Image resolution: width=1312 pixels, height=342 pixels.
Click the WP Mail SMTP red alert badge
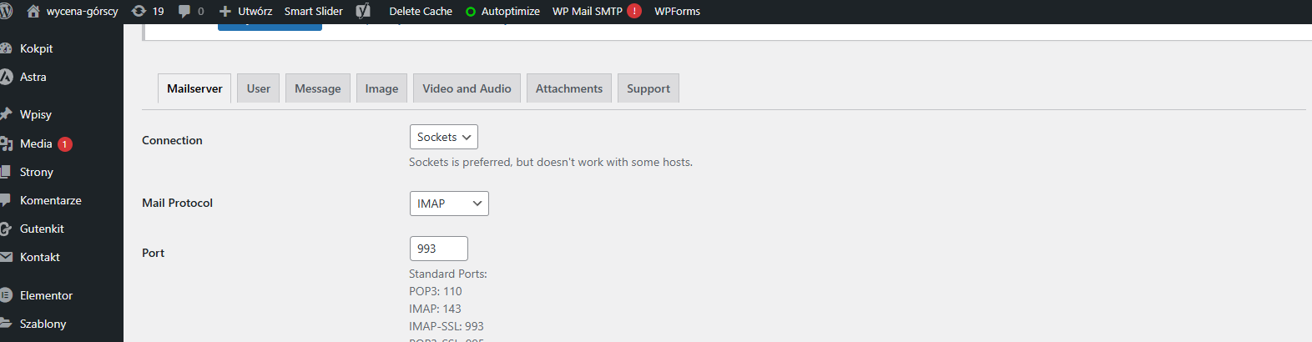tap(634, 11)
